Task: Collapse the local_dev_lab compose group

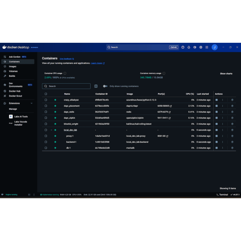Action: 51,130
